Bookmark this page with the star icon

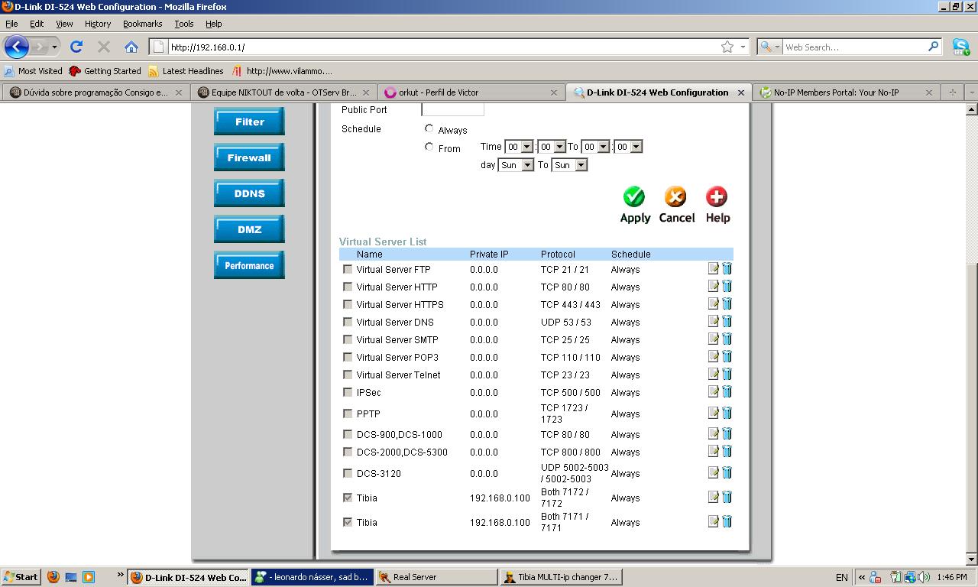click(727, 47)
